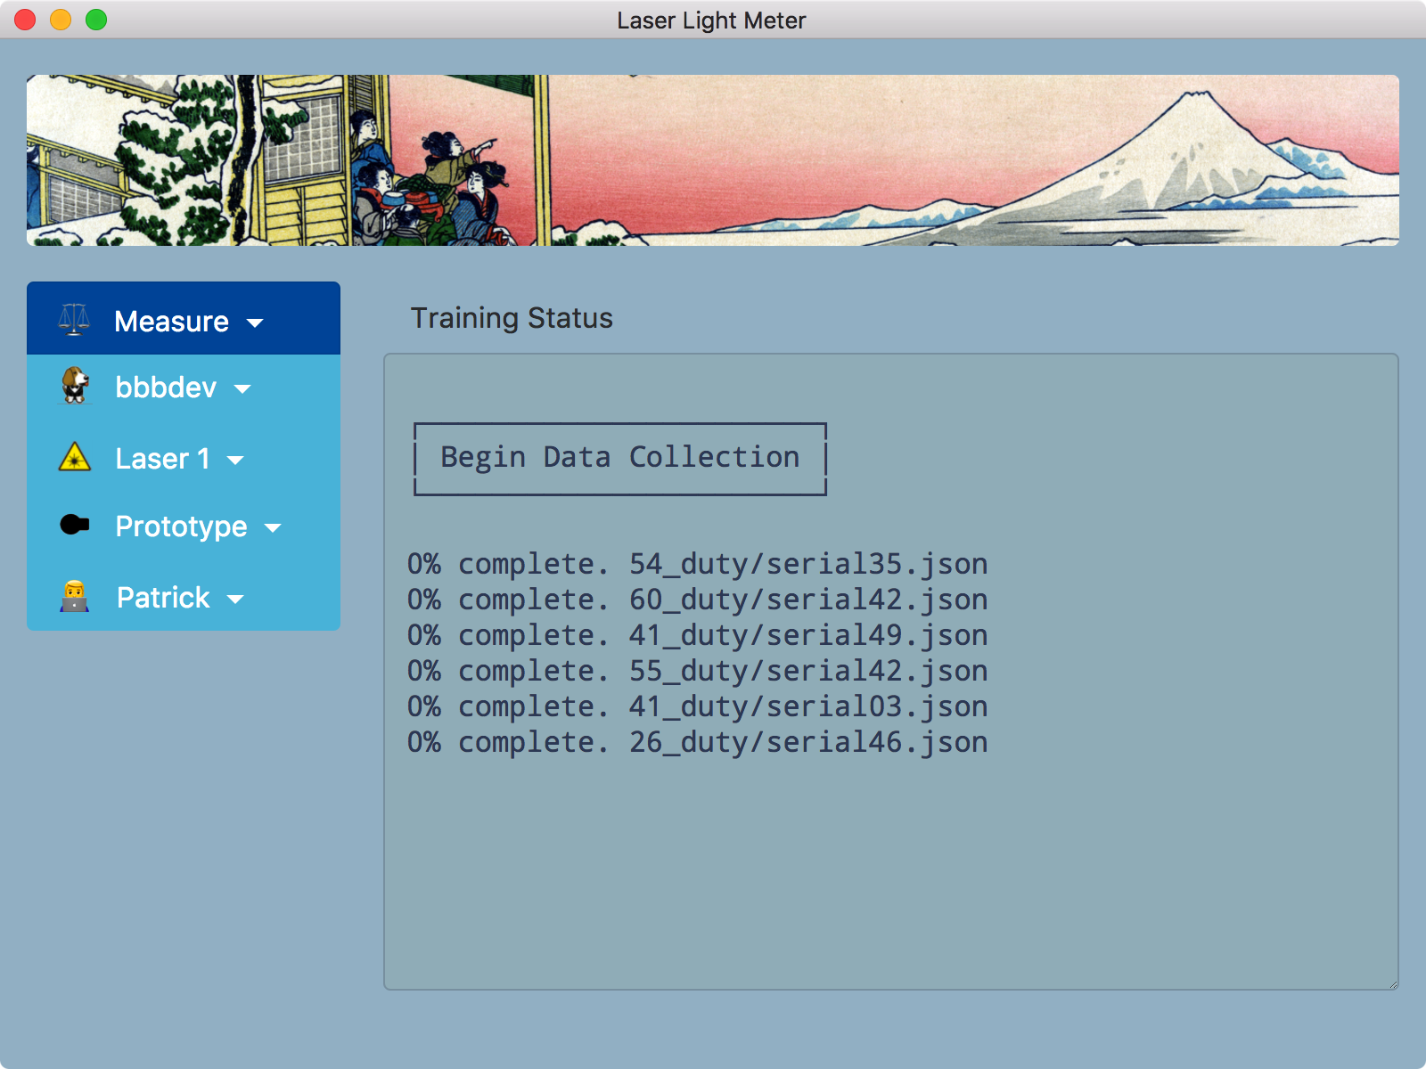Click the black Prototype device icon
This screenshot has width=1426, height=1069.
coord(75,525)
